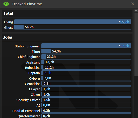Click the Lawyer playtime bar 1,3h

pyautogui.click(x=86, y=89)
